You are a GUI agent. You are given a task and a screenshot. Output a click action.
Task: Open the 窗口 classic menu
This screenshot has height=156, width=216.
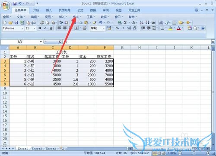pyautogui.click(x=119, y=17)
